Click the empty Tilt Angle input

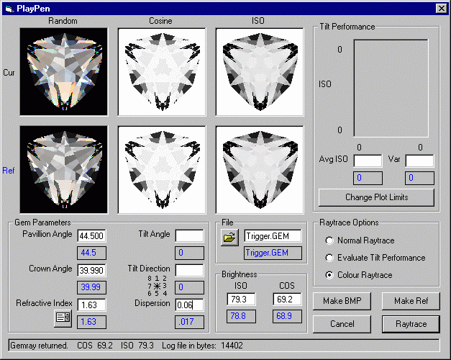coord(189,236)
